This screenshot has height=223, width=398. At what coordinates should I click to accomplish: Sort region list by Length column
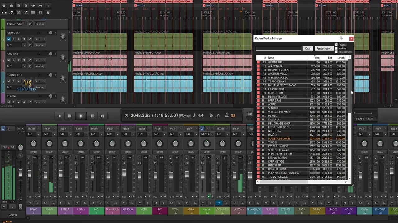(340, 58)
